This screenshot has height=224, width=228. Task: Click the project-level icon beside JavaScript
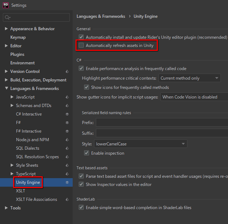(x=67, y=97)
